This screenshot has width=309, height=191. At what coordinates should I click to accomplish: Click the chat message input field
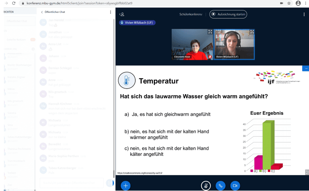point(71,183)
